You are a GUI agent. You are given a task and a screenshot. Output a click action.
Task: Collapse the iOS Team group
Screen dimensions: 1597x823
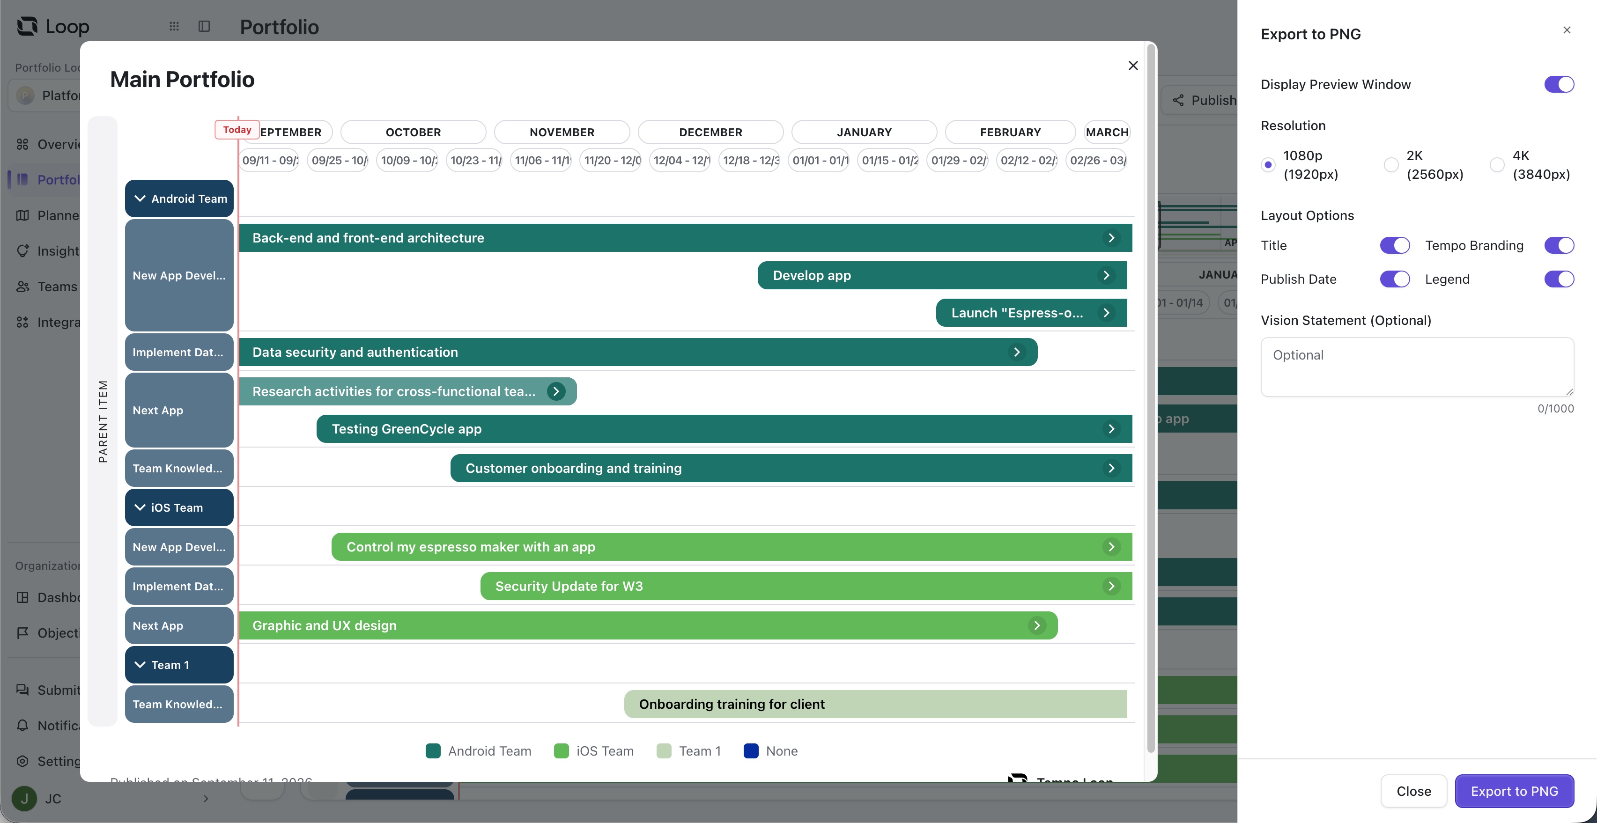140,507
